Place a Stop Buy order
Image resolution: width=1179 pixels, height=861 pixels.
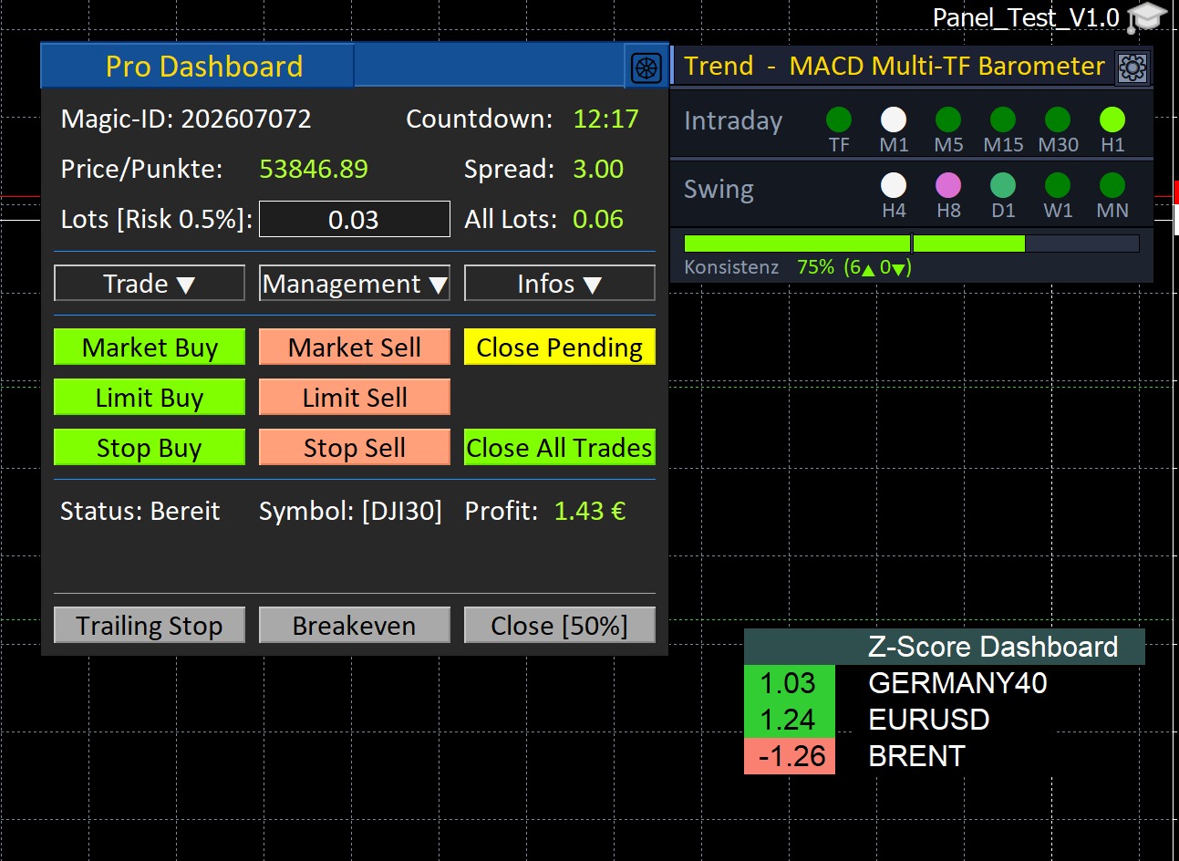pyautogui.click(x=150, y=448)
